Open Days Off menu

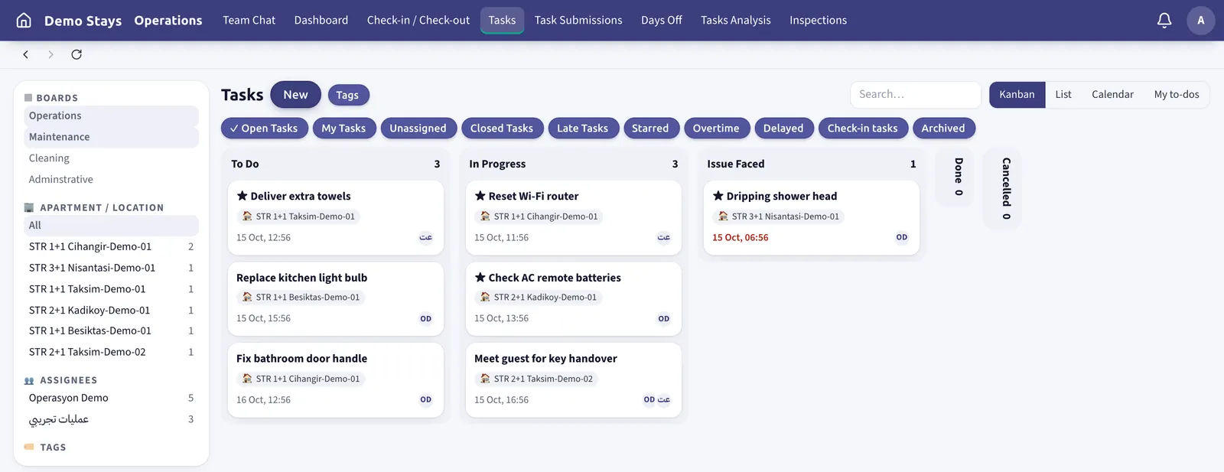(662, 21)
